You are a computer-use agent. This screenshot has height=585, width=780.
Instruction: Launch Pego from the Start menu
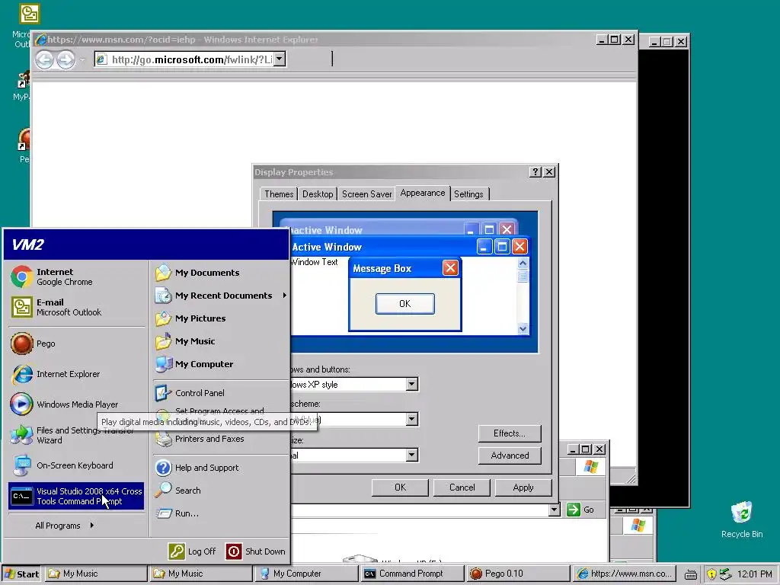(77, 344)
